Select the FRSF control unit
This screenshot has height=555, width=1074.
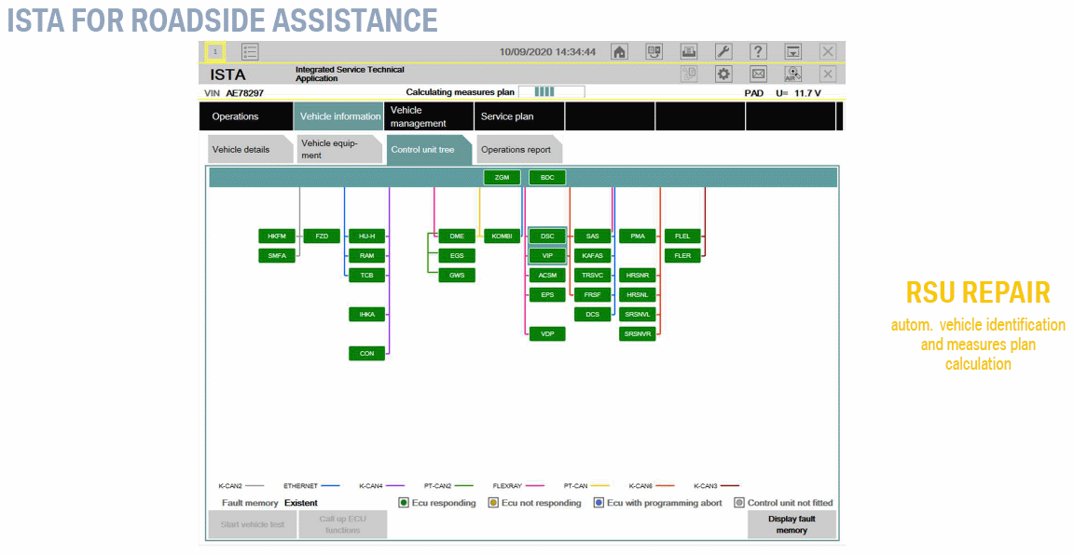click(x=593, y=295)
